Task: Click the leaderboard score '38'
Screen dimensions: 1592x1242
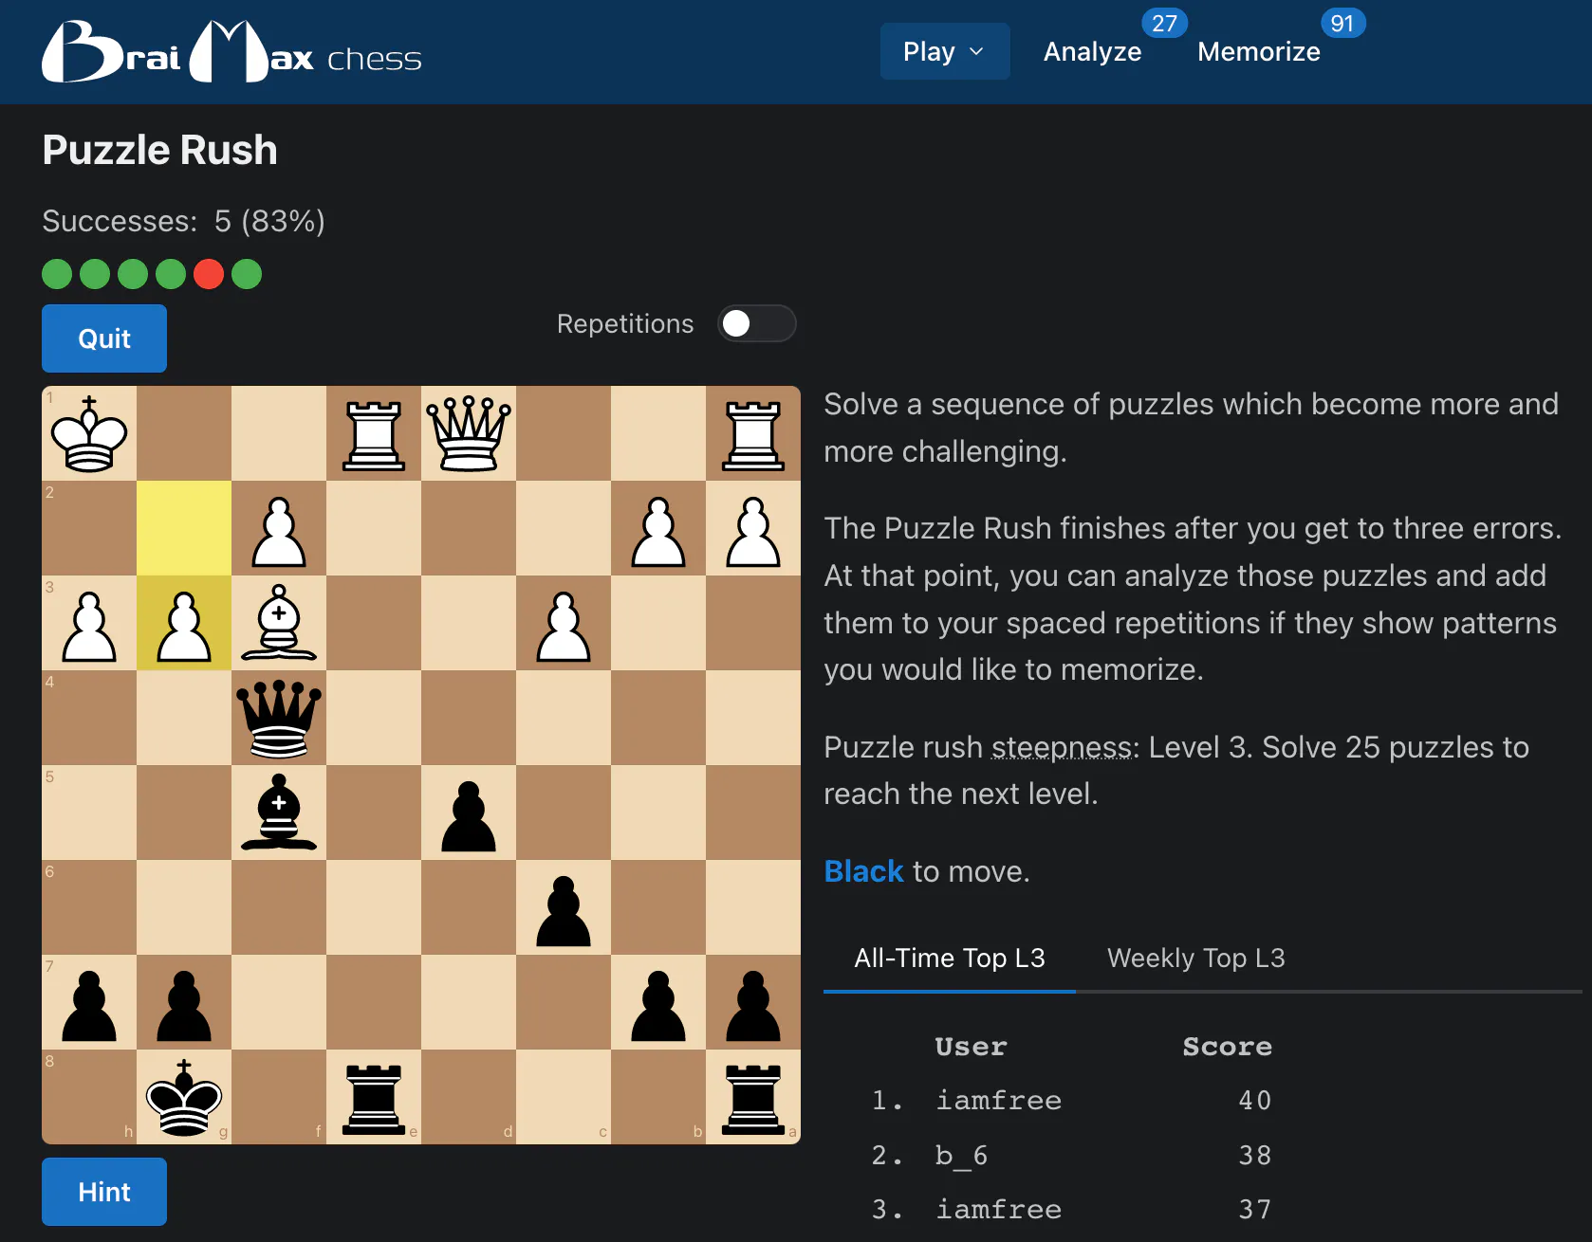Action: tap(1254, 1155)
